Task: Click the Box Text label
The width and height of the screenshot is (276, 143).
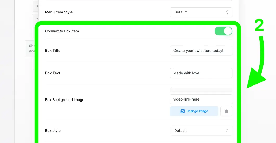Action: tap(53, 73)
